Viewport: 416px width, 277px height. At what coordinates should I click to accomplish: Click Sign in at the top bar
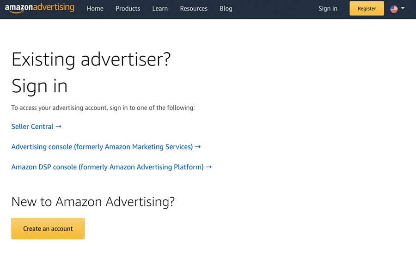[x=328, y=8]
